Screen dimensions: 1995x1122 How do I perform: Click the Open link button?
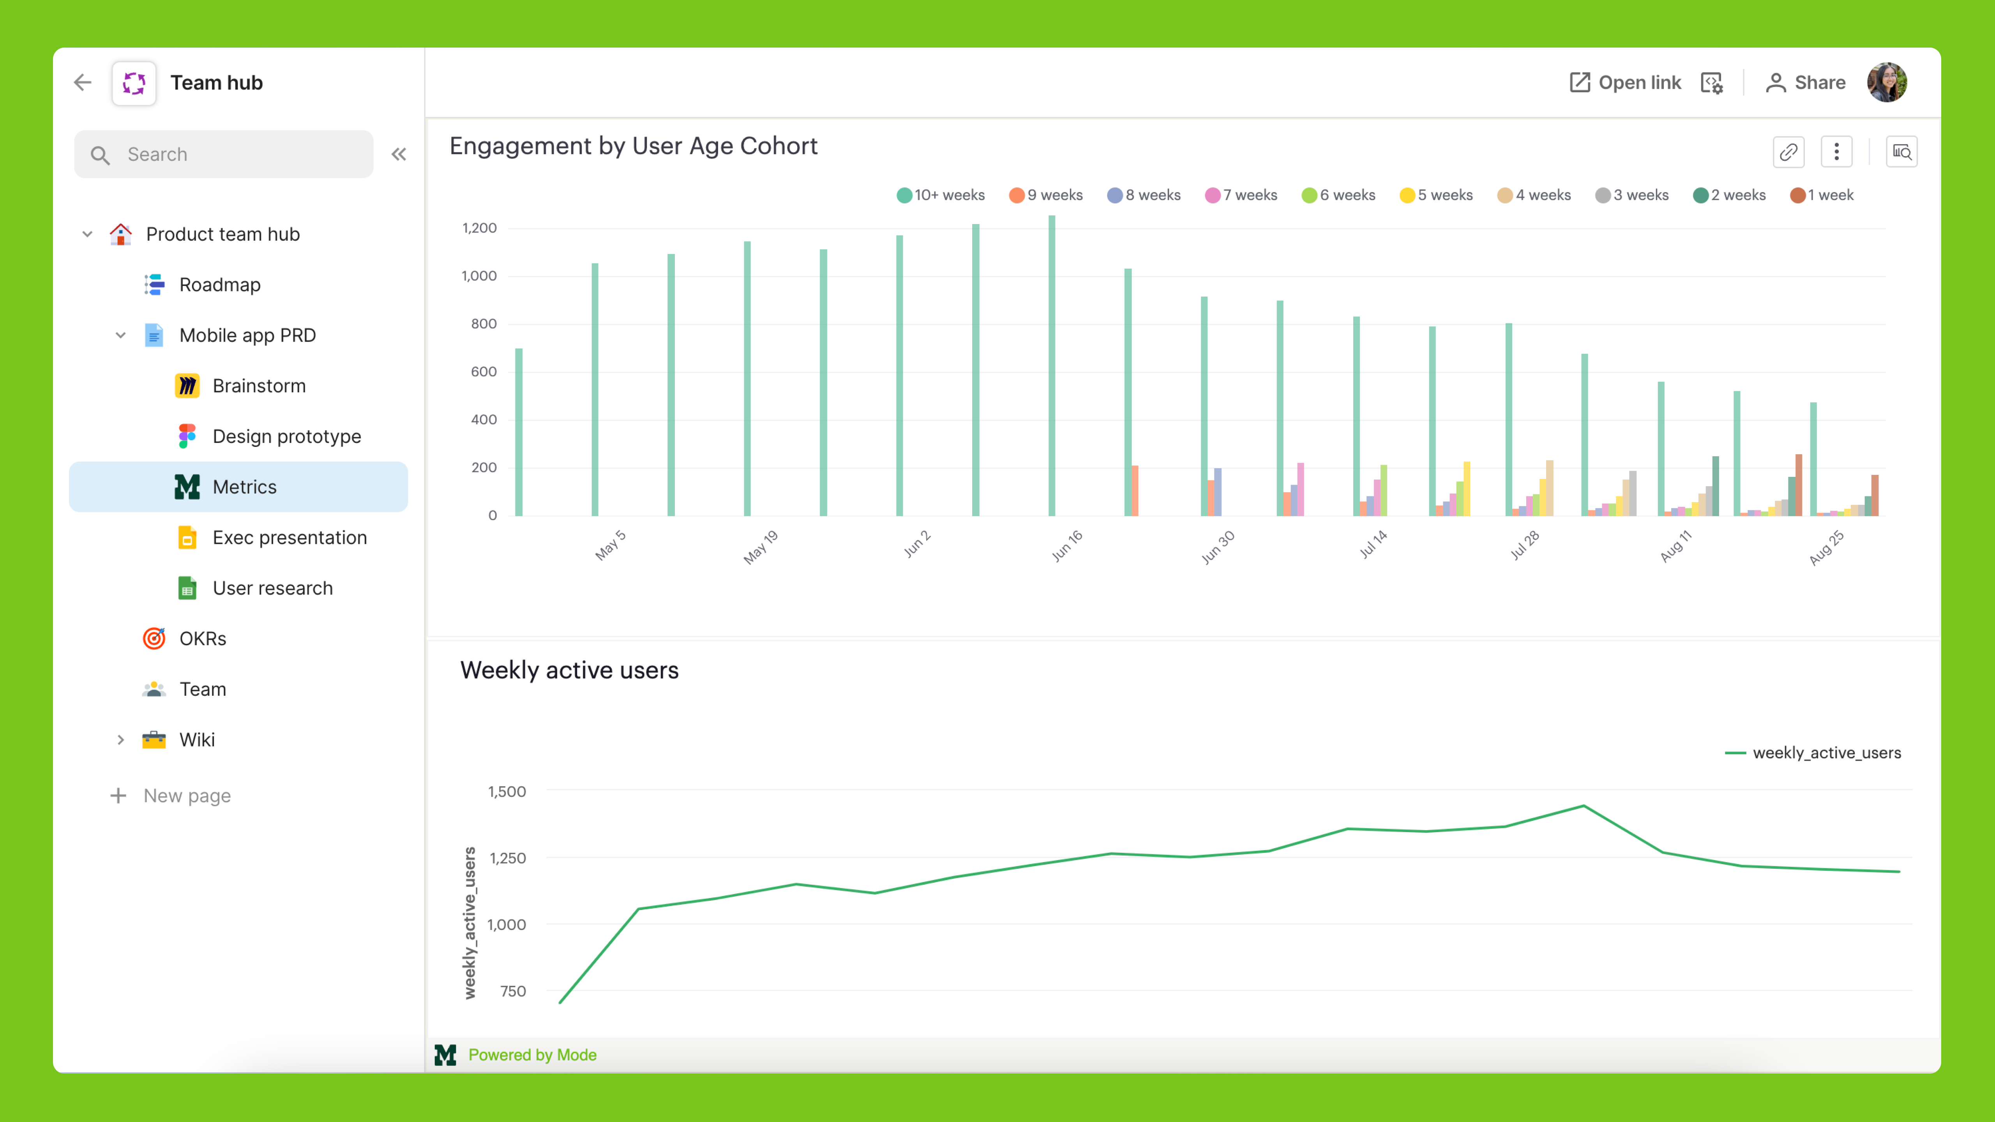coord(1625,83)
